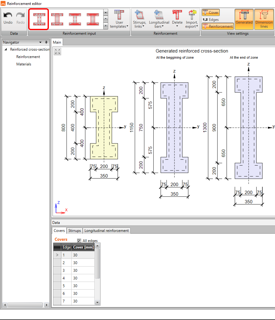This screenshot has width=275, height=320.
Task: Select the first highlighted reinforcement template
Action: (x=39, y=19)
